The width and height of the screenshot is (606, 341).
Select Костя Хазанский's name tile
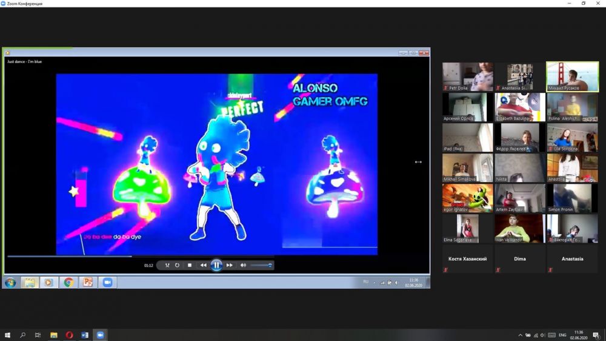pyautogui.click(x=468, y=259)
